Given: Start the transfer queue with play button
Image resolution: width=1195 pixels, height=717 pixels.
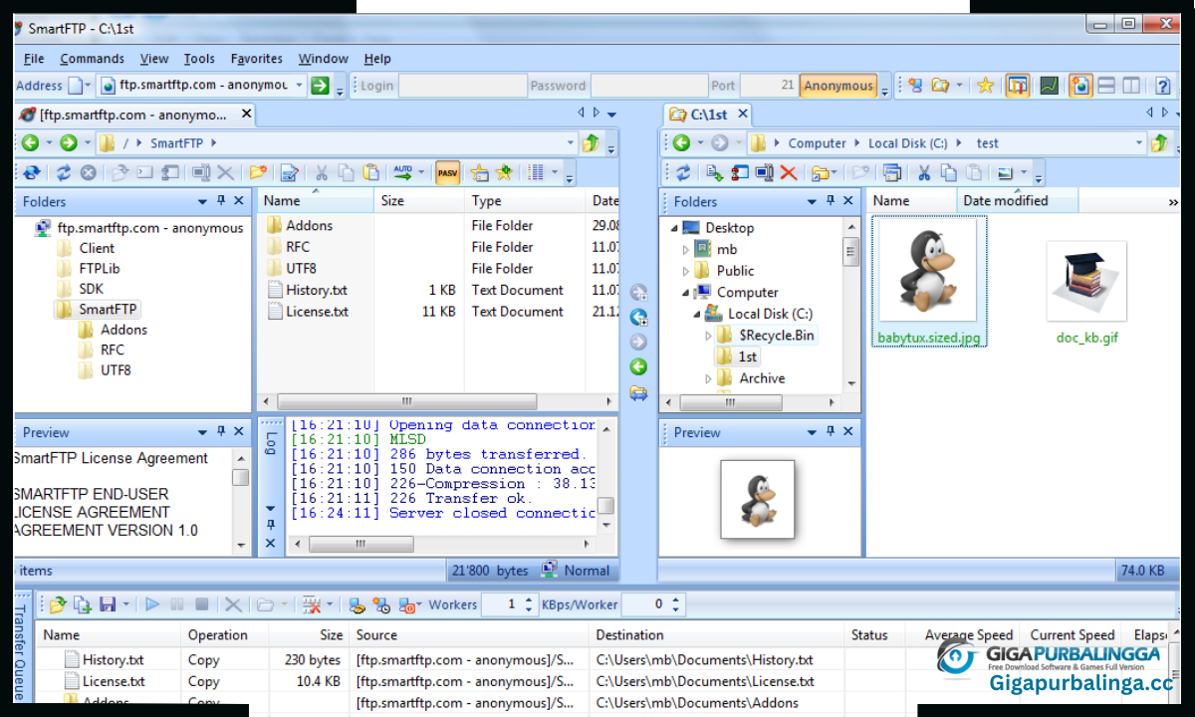Looking at the screenshot, I should pyautogui.click(x=151, y=604).
